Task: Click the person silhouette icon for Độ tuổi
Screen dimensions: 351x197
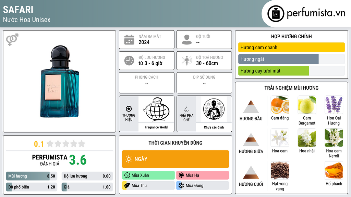Action: point(187,40)
